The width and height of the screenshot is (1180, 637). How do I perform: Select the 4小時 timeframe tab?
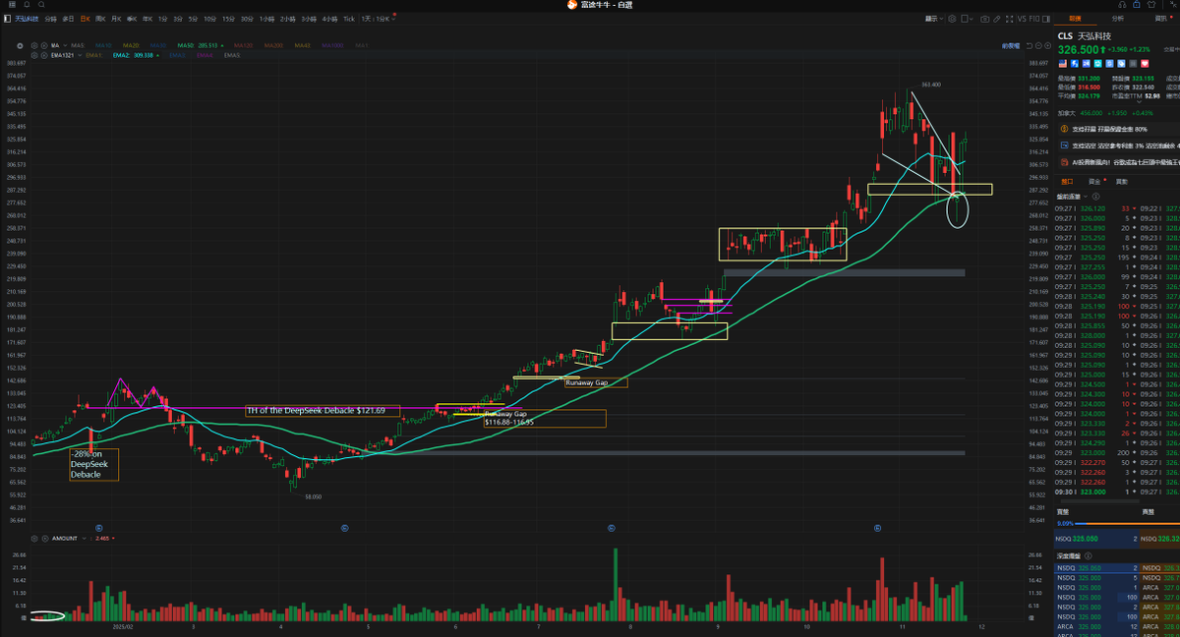tap(329, 19)
